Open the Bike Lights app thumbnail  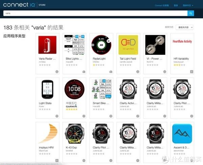tap(74, 45)
